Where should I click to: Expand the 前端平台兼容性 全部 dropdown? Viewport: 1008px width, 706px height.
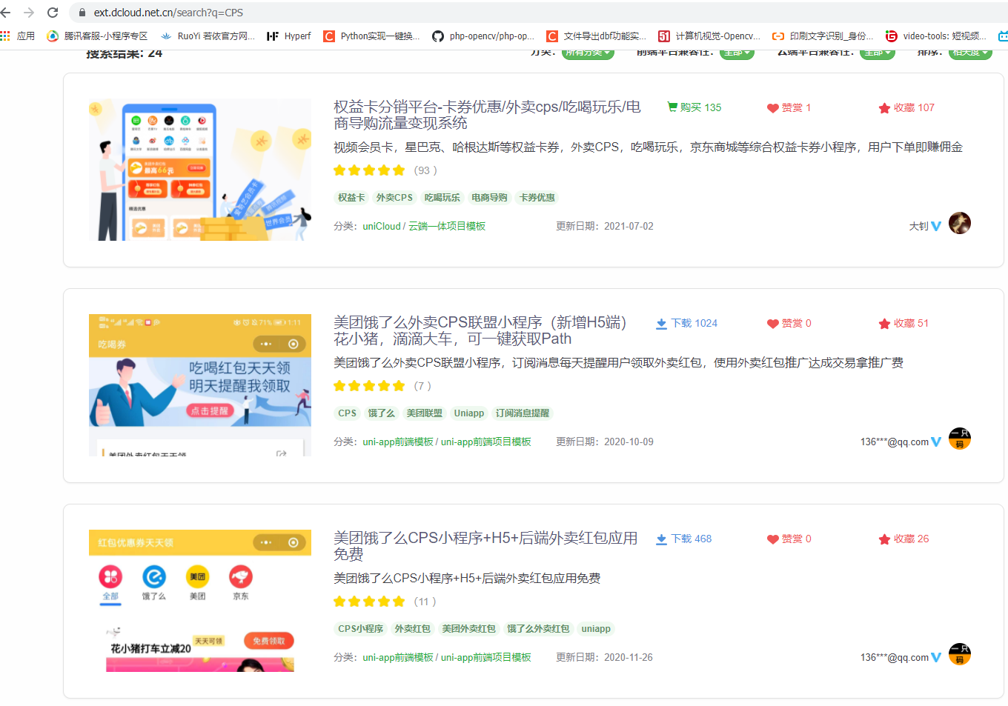click(x=737, y=53)
